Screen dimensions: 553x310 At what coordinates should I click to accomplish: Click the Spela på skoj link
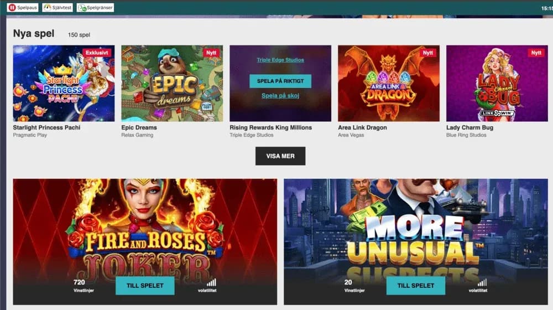280,95
